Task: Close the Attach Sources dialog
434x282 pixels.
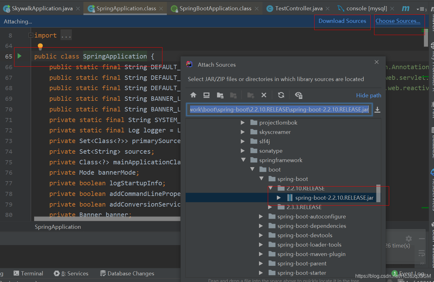Action: (x=377, y=62)
